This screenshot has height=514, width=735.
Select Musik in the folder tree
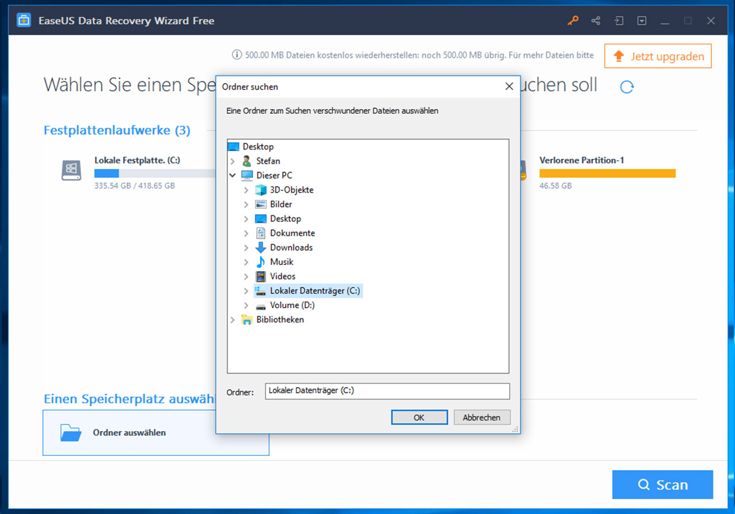click(282, 262)
